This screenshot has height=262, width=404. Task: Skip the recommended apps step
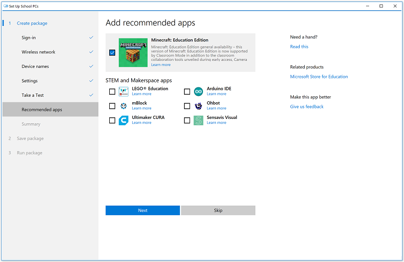coord(218,211)
